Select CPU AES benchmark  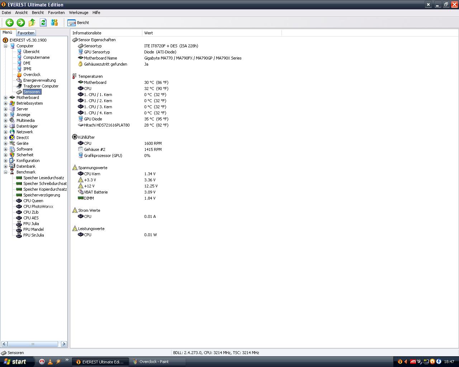click(31, 218)
